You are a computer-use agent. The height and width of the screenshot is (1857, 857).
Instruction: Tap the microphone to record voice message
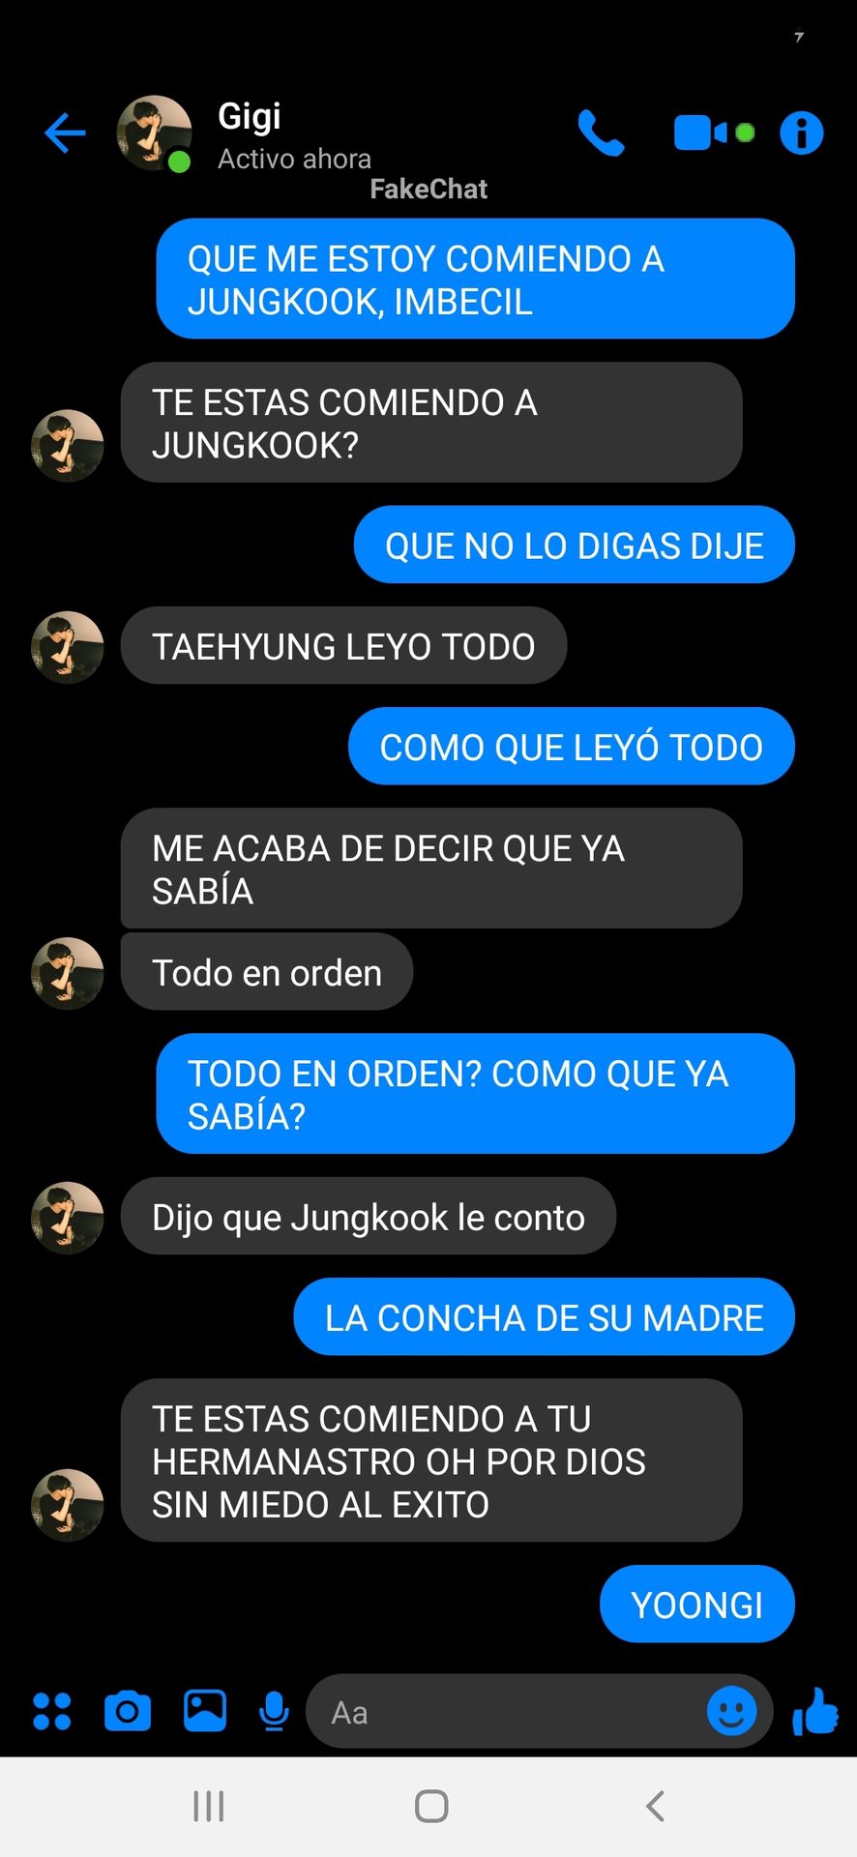(x=275, y=1711)
